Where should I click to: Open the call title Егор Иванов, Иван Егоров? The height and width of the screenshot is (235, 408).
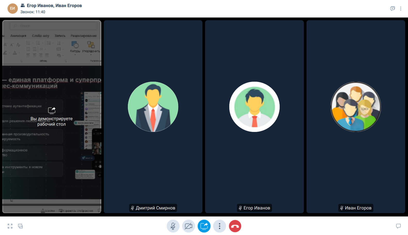coord(54,6)
